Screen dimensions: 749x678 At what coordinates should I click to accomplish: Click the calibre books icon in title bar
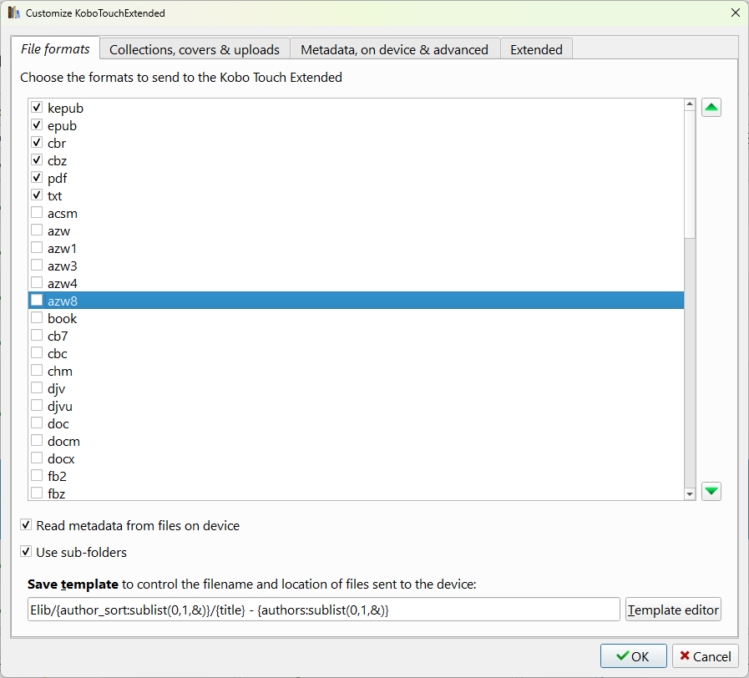click(x=14, y=13)
